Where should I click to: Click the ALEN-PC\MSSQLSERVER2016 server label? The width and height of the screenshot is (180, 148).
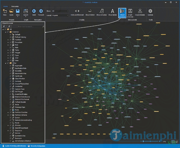click(15, 146)
